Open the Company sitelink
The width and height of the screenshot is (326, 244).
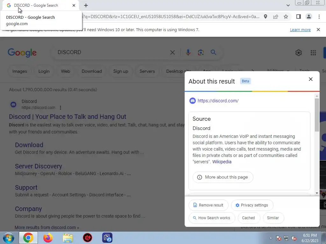coord(28,209)
